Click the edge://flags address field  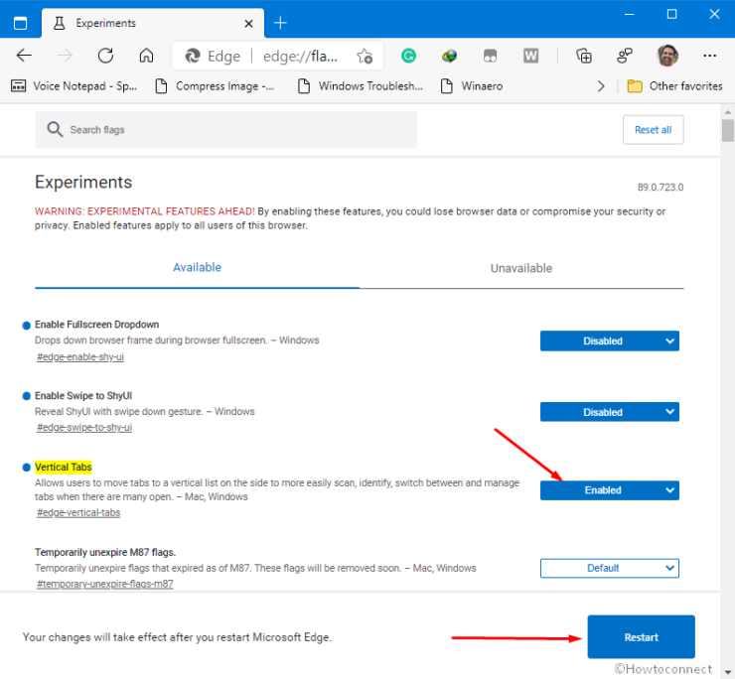click(300, 57)
